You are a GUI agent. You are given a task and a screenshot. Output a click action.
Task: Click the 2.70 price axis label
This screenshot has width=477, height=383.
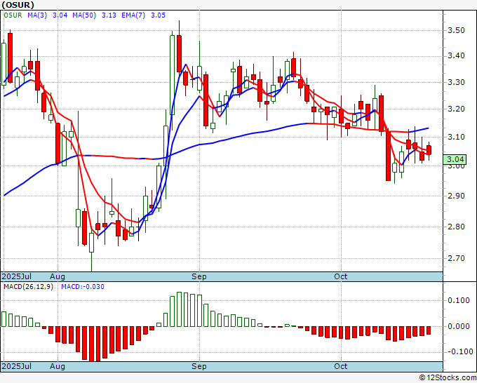click(x=456, y=258)
